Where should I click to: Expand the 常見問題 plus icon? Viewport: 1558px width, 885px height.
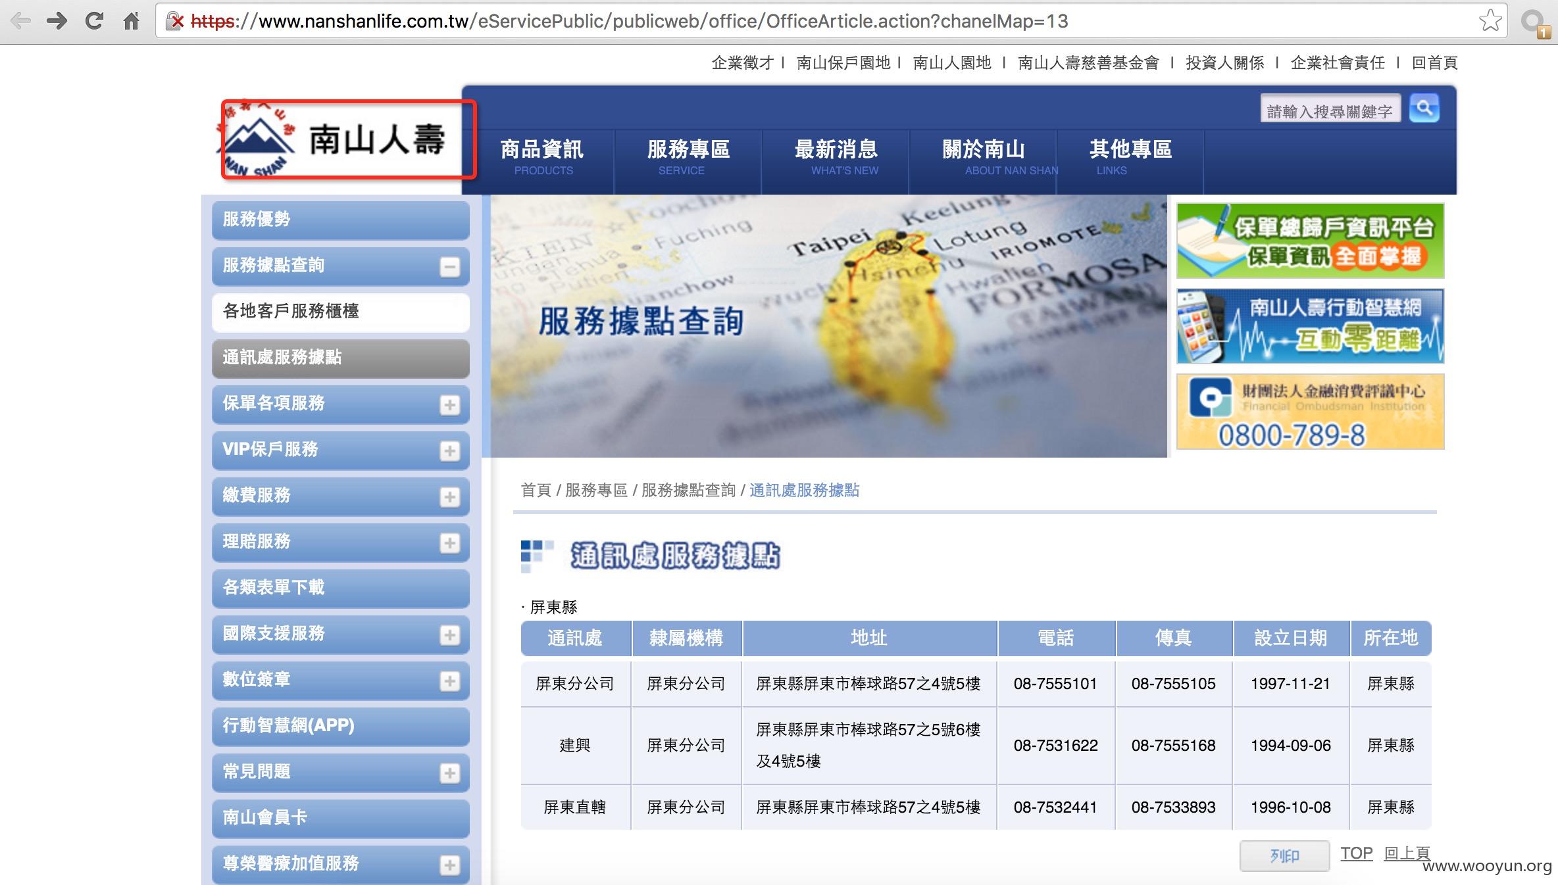point(450,773)
